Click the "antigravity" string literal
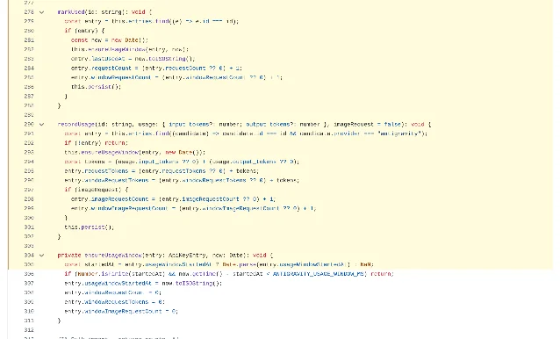 point(401,133)
